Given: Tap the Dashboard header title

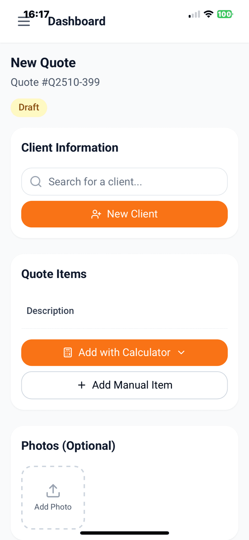Looking at the screenshot, I should point(77,21).
